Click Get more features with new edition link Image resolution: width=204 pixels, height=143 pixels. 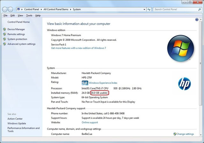[78, 48]
